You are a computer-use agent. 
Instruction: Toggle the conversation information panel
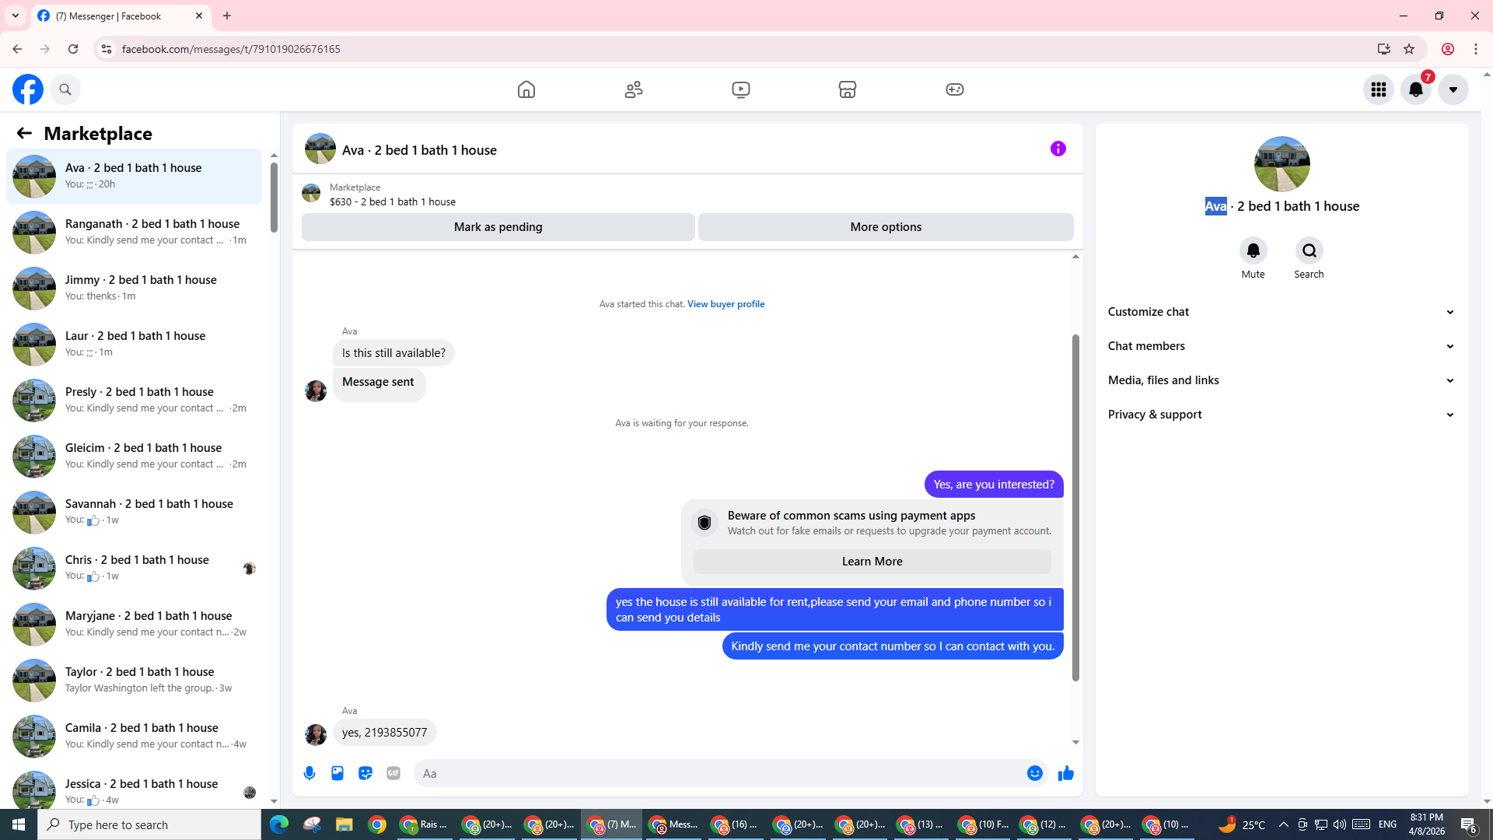click(x=1058, y=149)
